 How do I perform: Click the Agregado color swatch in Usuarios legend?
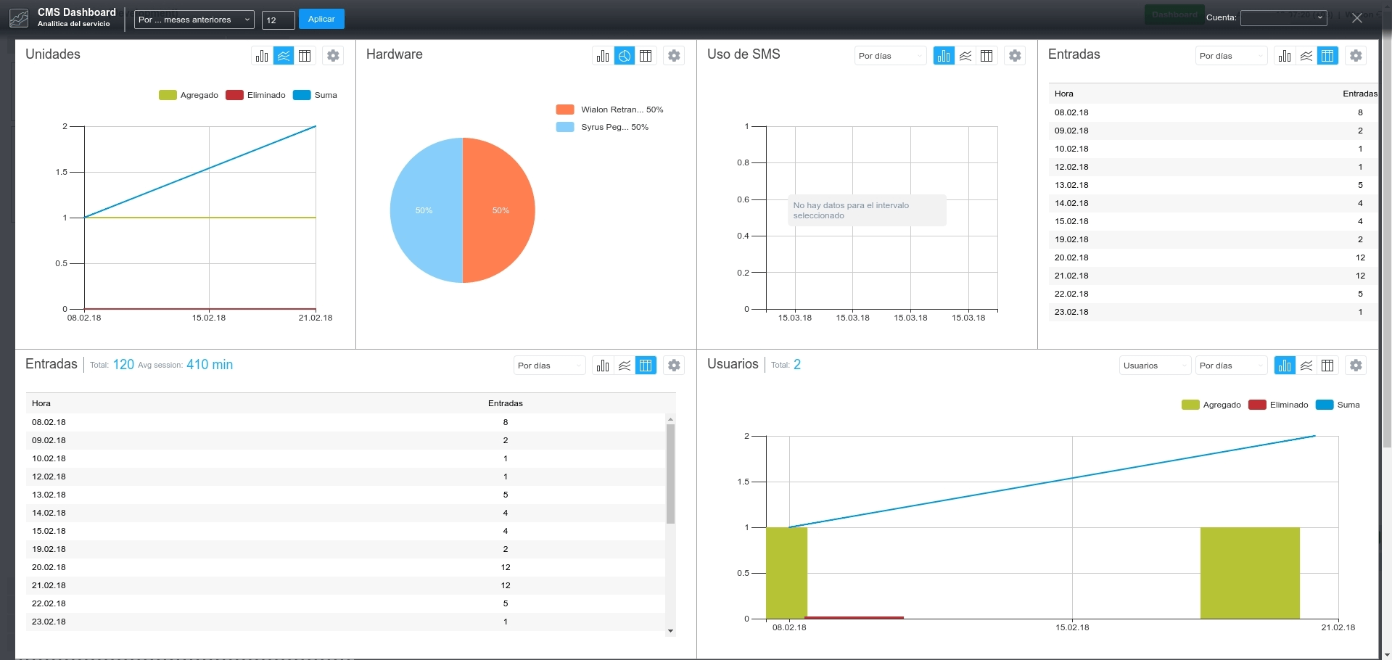pyautogui.click(x=1190, y=405)
